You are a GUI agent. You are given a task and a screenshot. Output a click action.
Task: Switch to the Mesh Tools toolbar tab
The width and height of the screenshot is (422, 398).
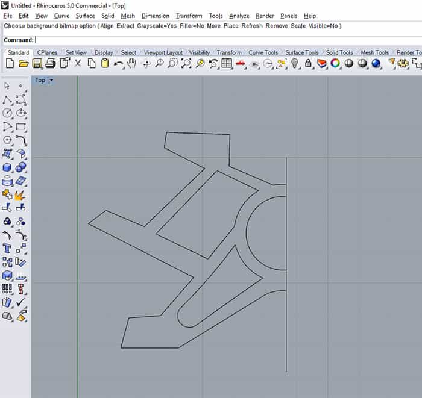375,52
